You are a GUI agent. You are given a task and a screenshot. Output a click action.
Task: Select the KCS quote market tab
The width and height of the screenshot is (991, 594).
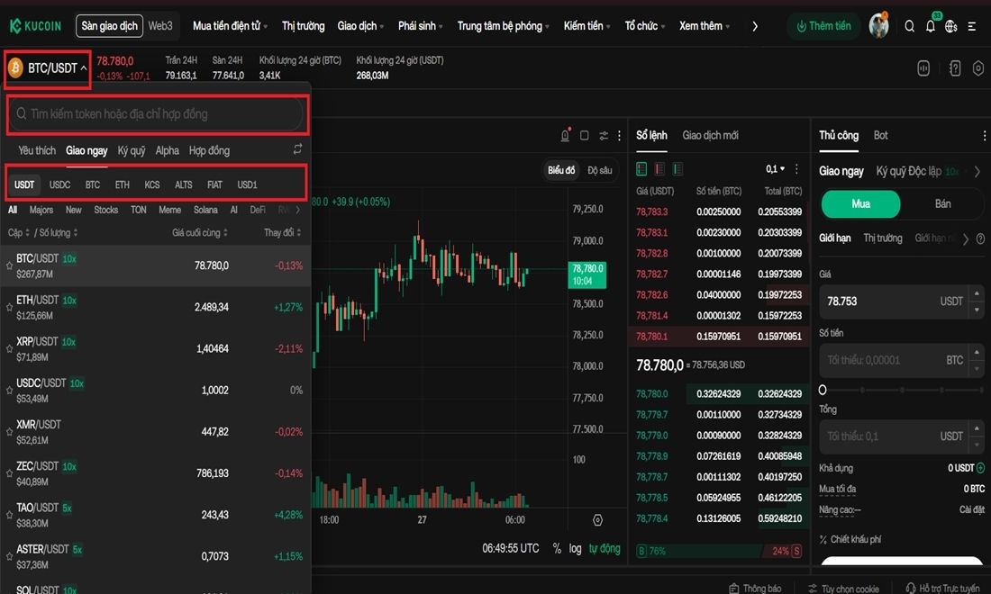(151, 185)
